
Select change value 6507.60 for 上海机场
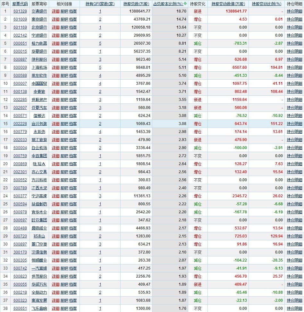[240, 67]
